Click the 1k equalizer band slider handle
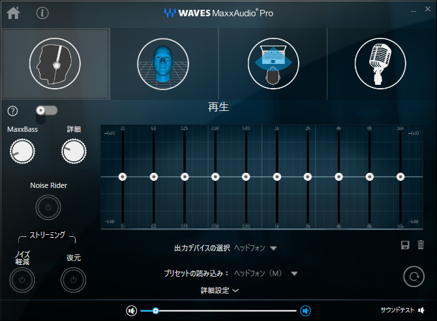437x321 pixels. click(277, 176)
